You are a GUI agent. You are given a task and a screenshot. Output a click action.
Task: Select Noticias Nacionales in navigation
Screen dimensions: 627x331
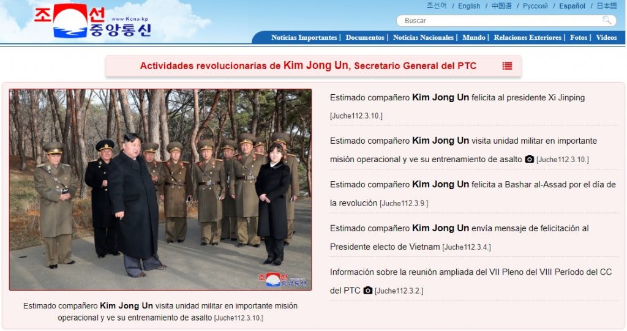coord(423,37)
